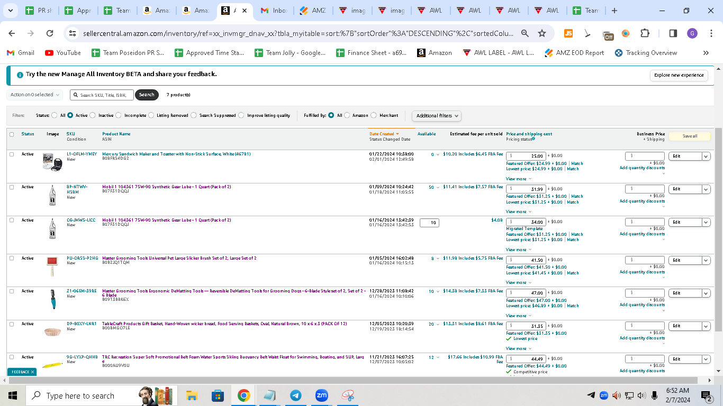Click Explore new experience button

pyautogui.click(x=679, y=76)
